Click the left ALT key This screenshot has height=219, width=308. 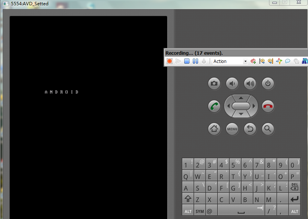(x=188, y=210)
